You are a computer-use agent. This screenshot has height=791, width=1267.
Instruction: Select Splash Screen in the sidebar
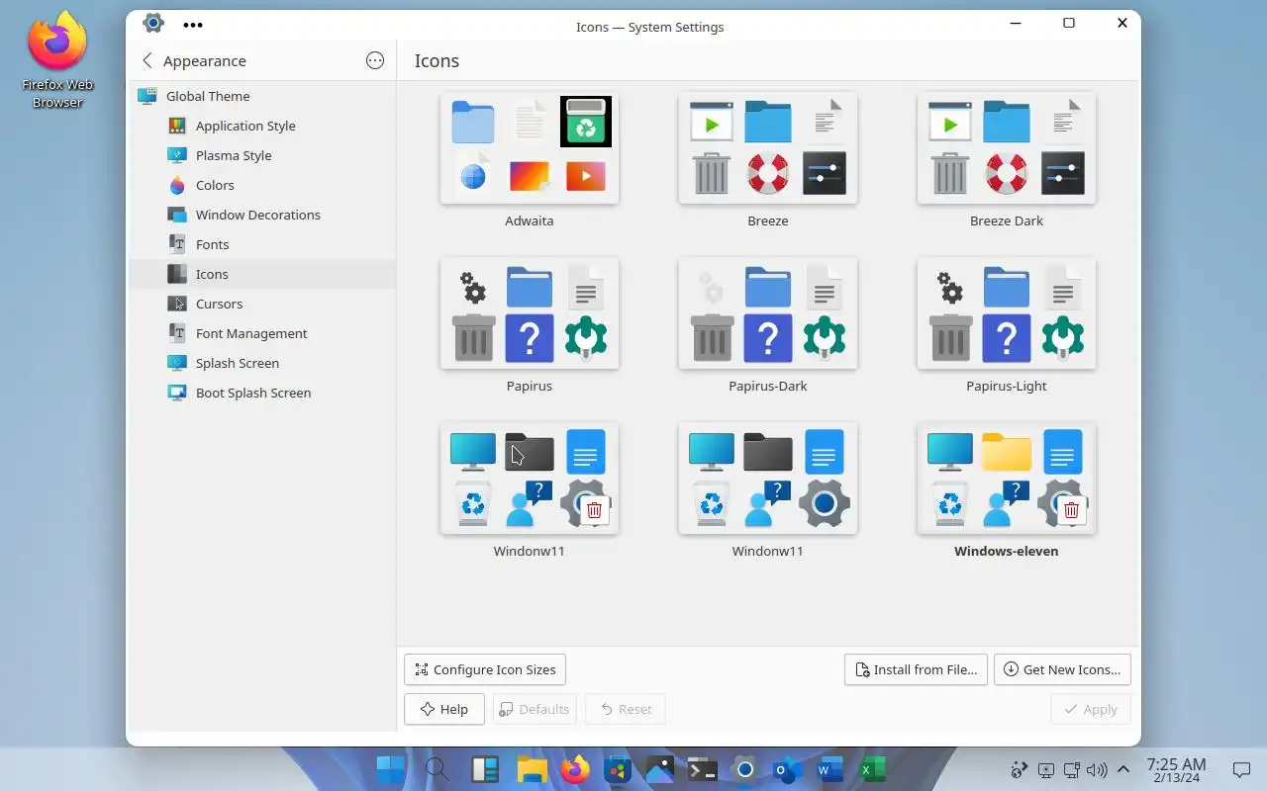tap(262, 363)
